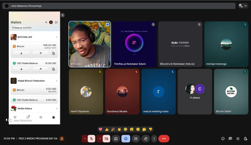Expand the BITCOIN LIFE federation chevron
The width and height of the screenshot is (251, 145).
click(56, 37)
